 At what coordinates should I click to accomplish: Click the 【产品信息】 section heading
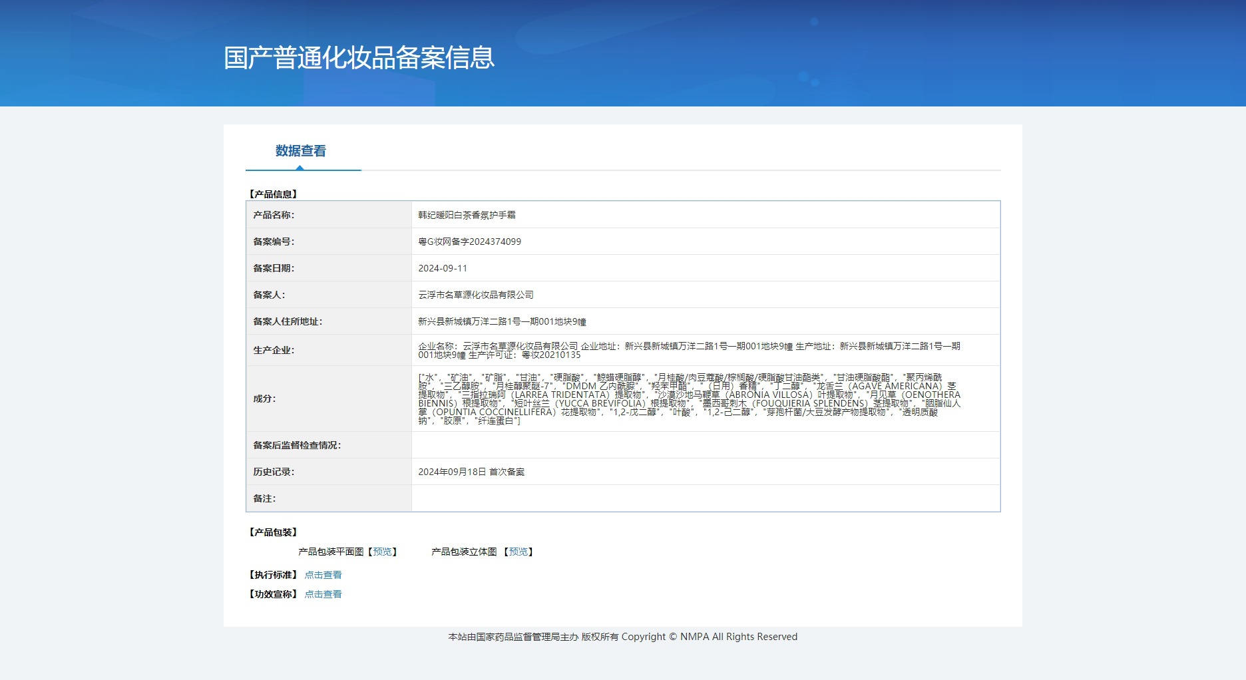coord(273,194)
